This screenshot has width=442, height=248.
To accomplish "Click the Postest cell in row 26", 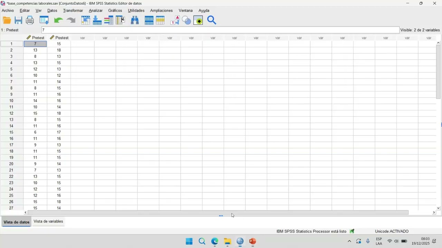I will pyautogui.click(x=59, y=202).
